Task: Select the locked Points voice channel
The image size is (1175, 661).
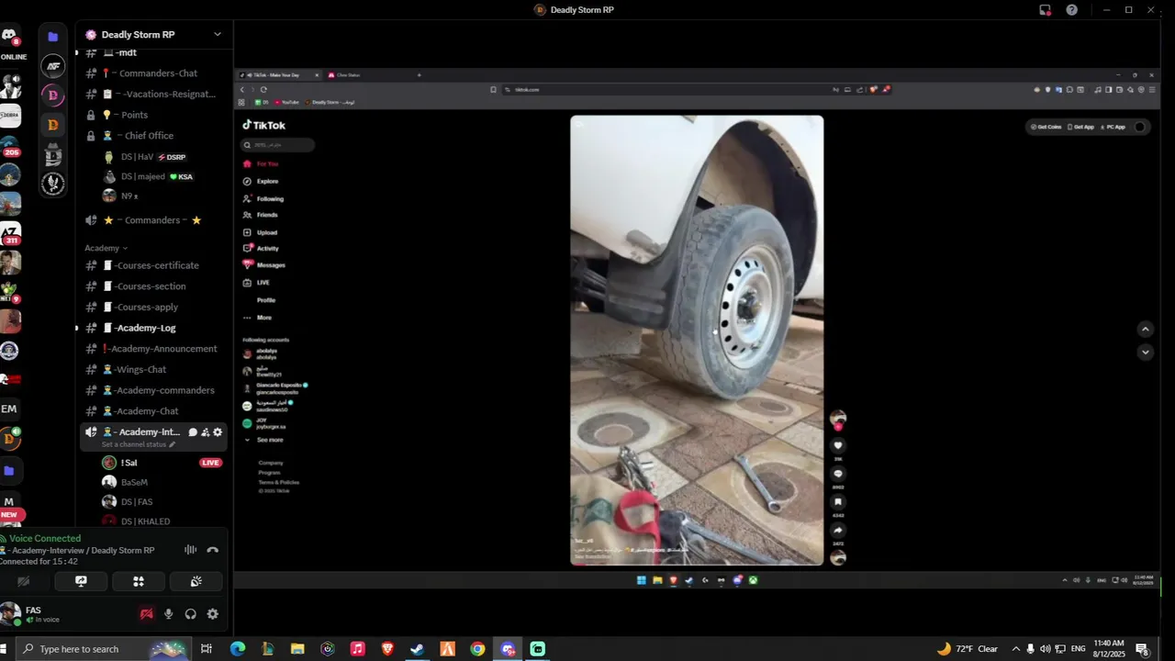Action: (154, 115)
